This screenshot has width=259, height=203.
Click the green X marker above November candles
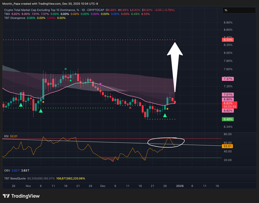click(66, 69)
